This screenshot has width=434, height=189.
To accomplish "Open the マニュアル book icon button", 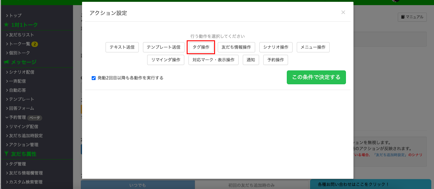I will click(x=412, y=17).
